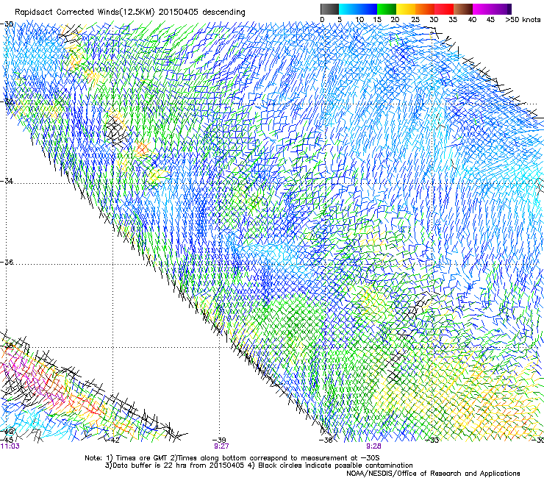544x478 pixels.
Task: Click the purple 45-50 knots legend swatch
Action: pos(501,9)
